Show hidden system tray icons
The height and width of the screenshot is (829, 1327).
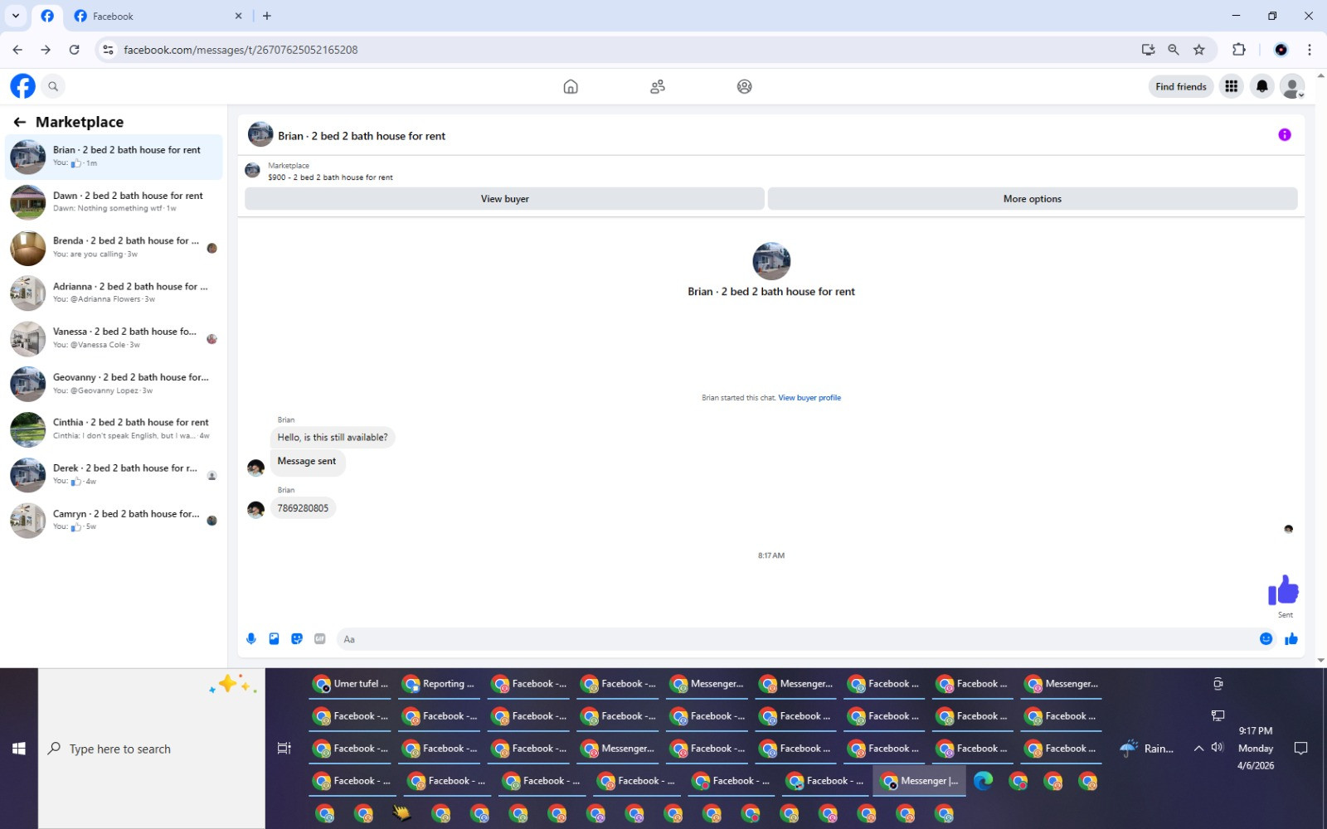1198,749
